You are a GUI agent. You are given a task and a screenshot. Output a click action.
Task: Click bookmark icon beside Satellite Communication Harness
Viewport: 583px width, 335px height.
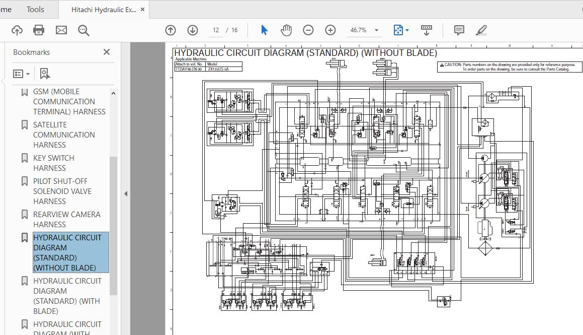pos(25,125)
